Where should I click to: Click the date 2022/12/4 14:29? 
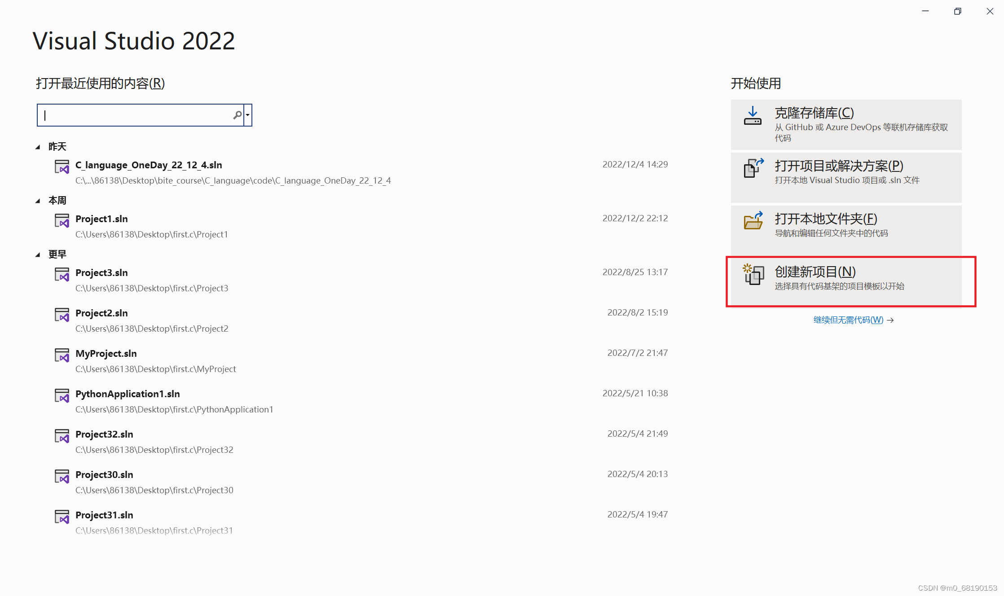pyautogui.click(x=635, y=164)
